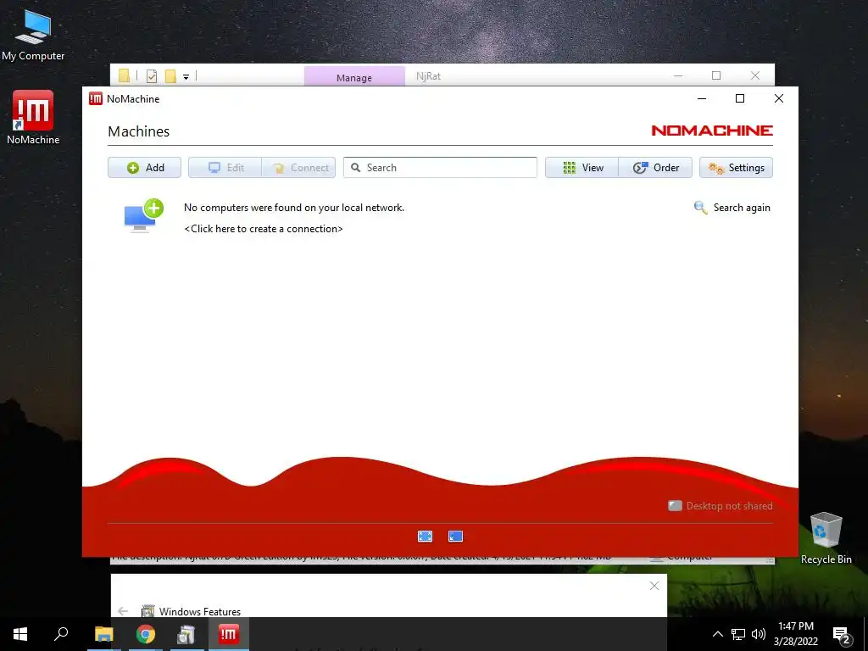This screenshot has width=868, height=651.
Task: Open the My Computer desktop icon
Action: pos(33,34)
